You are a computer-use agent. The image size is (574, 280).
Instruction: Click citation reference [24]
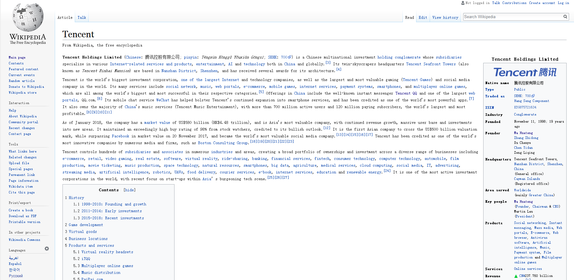[x=387, y=171]
